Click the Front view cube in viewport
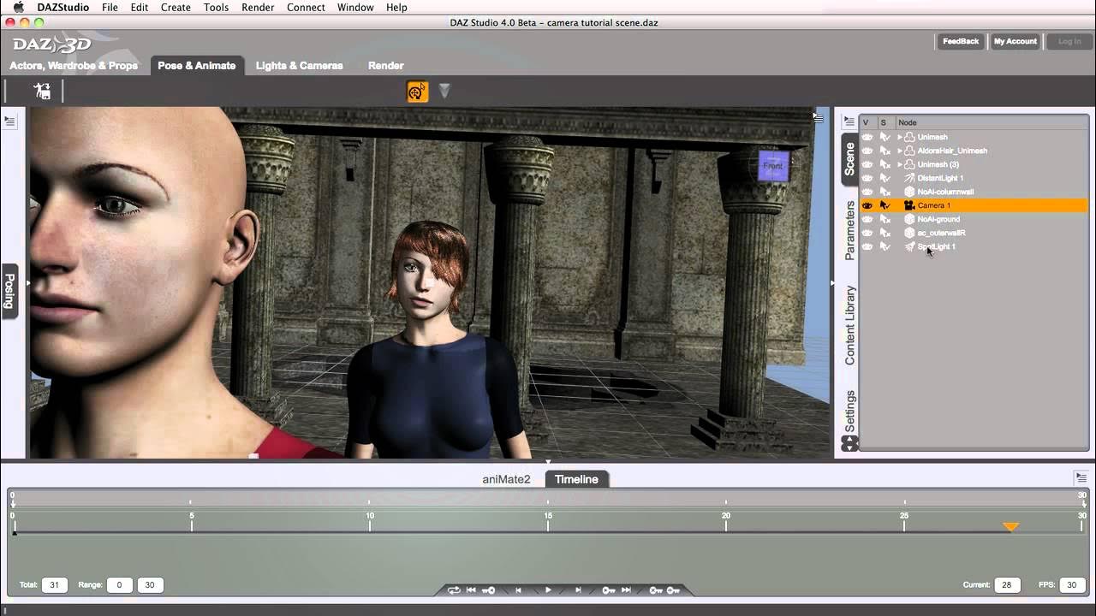 click(773, 166)
